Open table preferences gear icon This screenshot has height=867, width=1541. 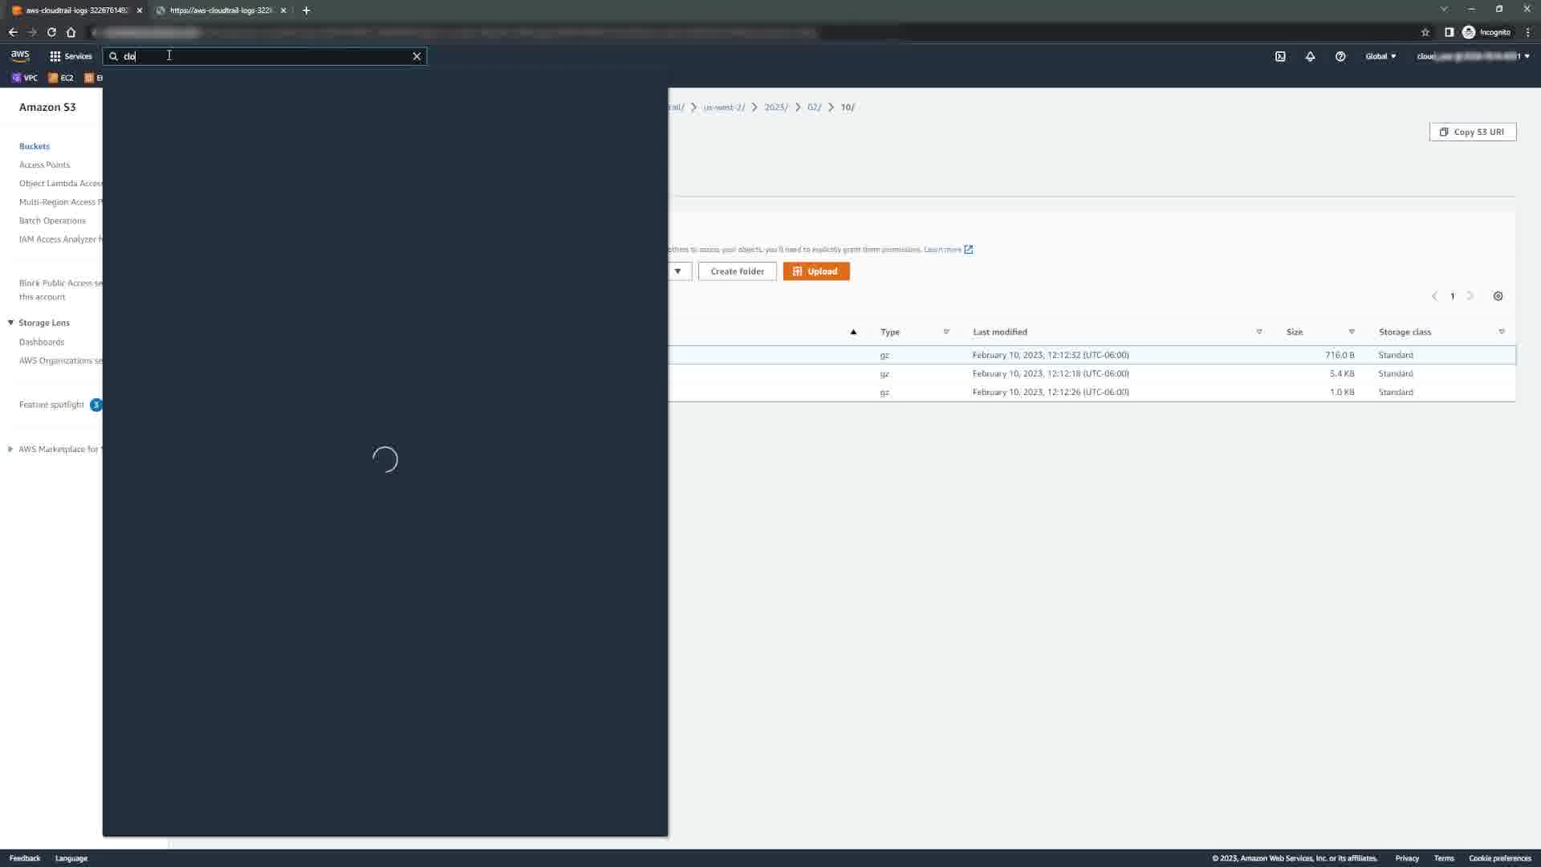pyautogui.click(x=1498, y=296)
